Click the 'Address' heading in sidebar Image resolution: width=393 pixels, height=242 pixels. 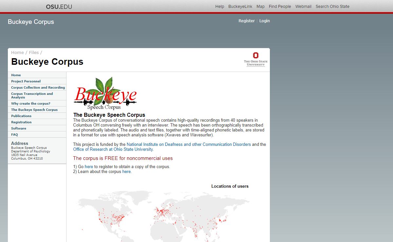coord(20,143)
